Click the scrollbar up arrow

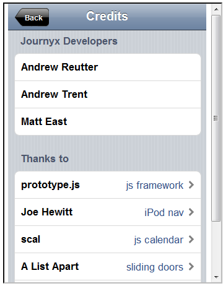tap(216, 9)
